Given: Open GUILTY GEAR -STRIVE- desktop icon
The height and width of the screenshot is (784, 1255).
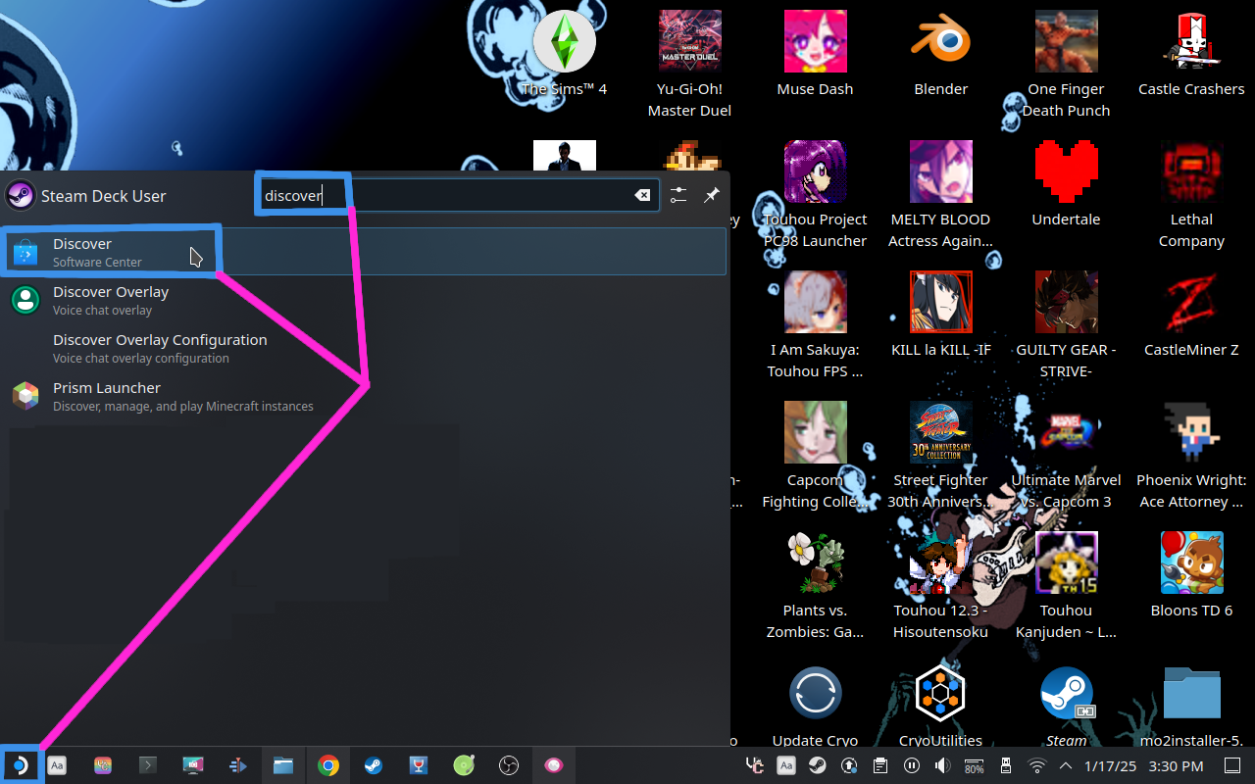Looking at the screenshot, I should click(1067, 325).
